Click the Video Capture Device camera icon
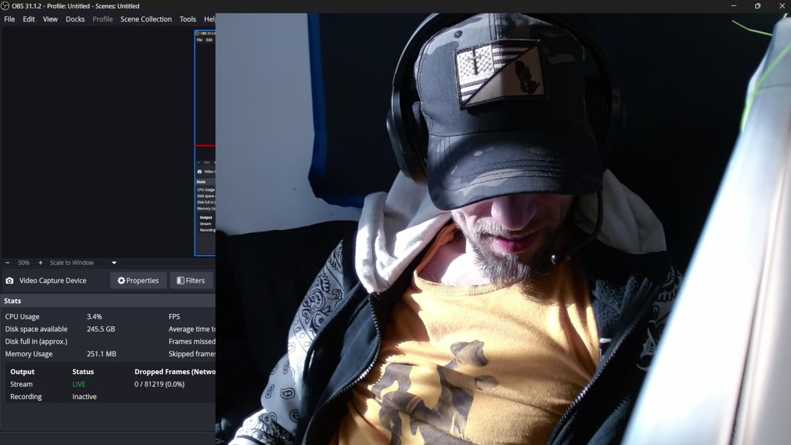 tap(9, 281)
